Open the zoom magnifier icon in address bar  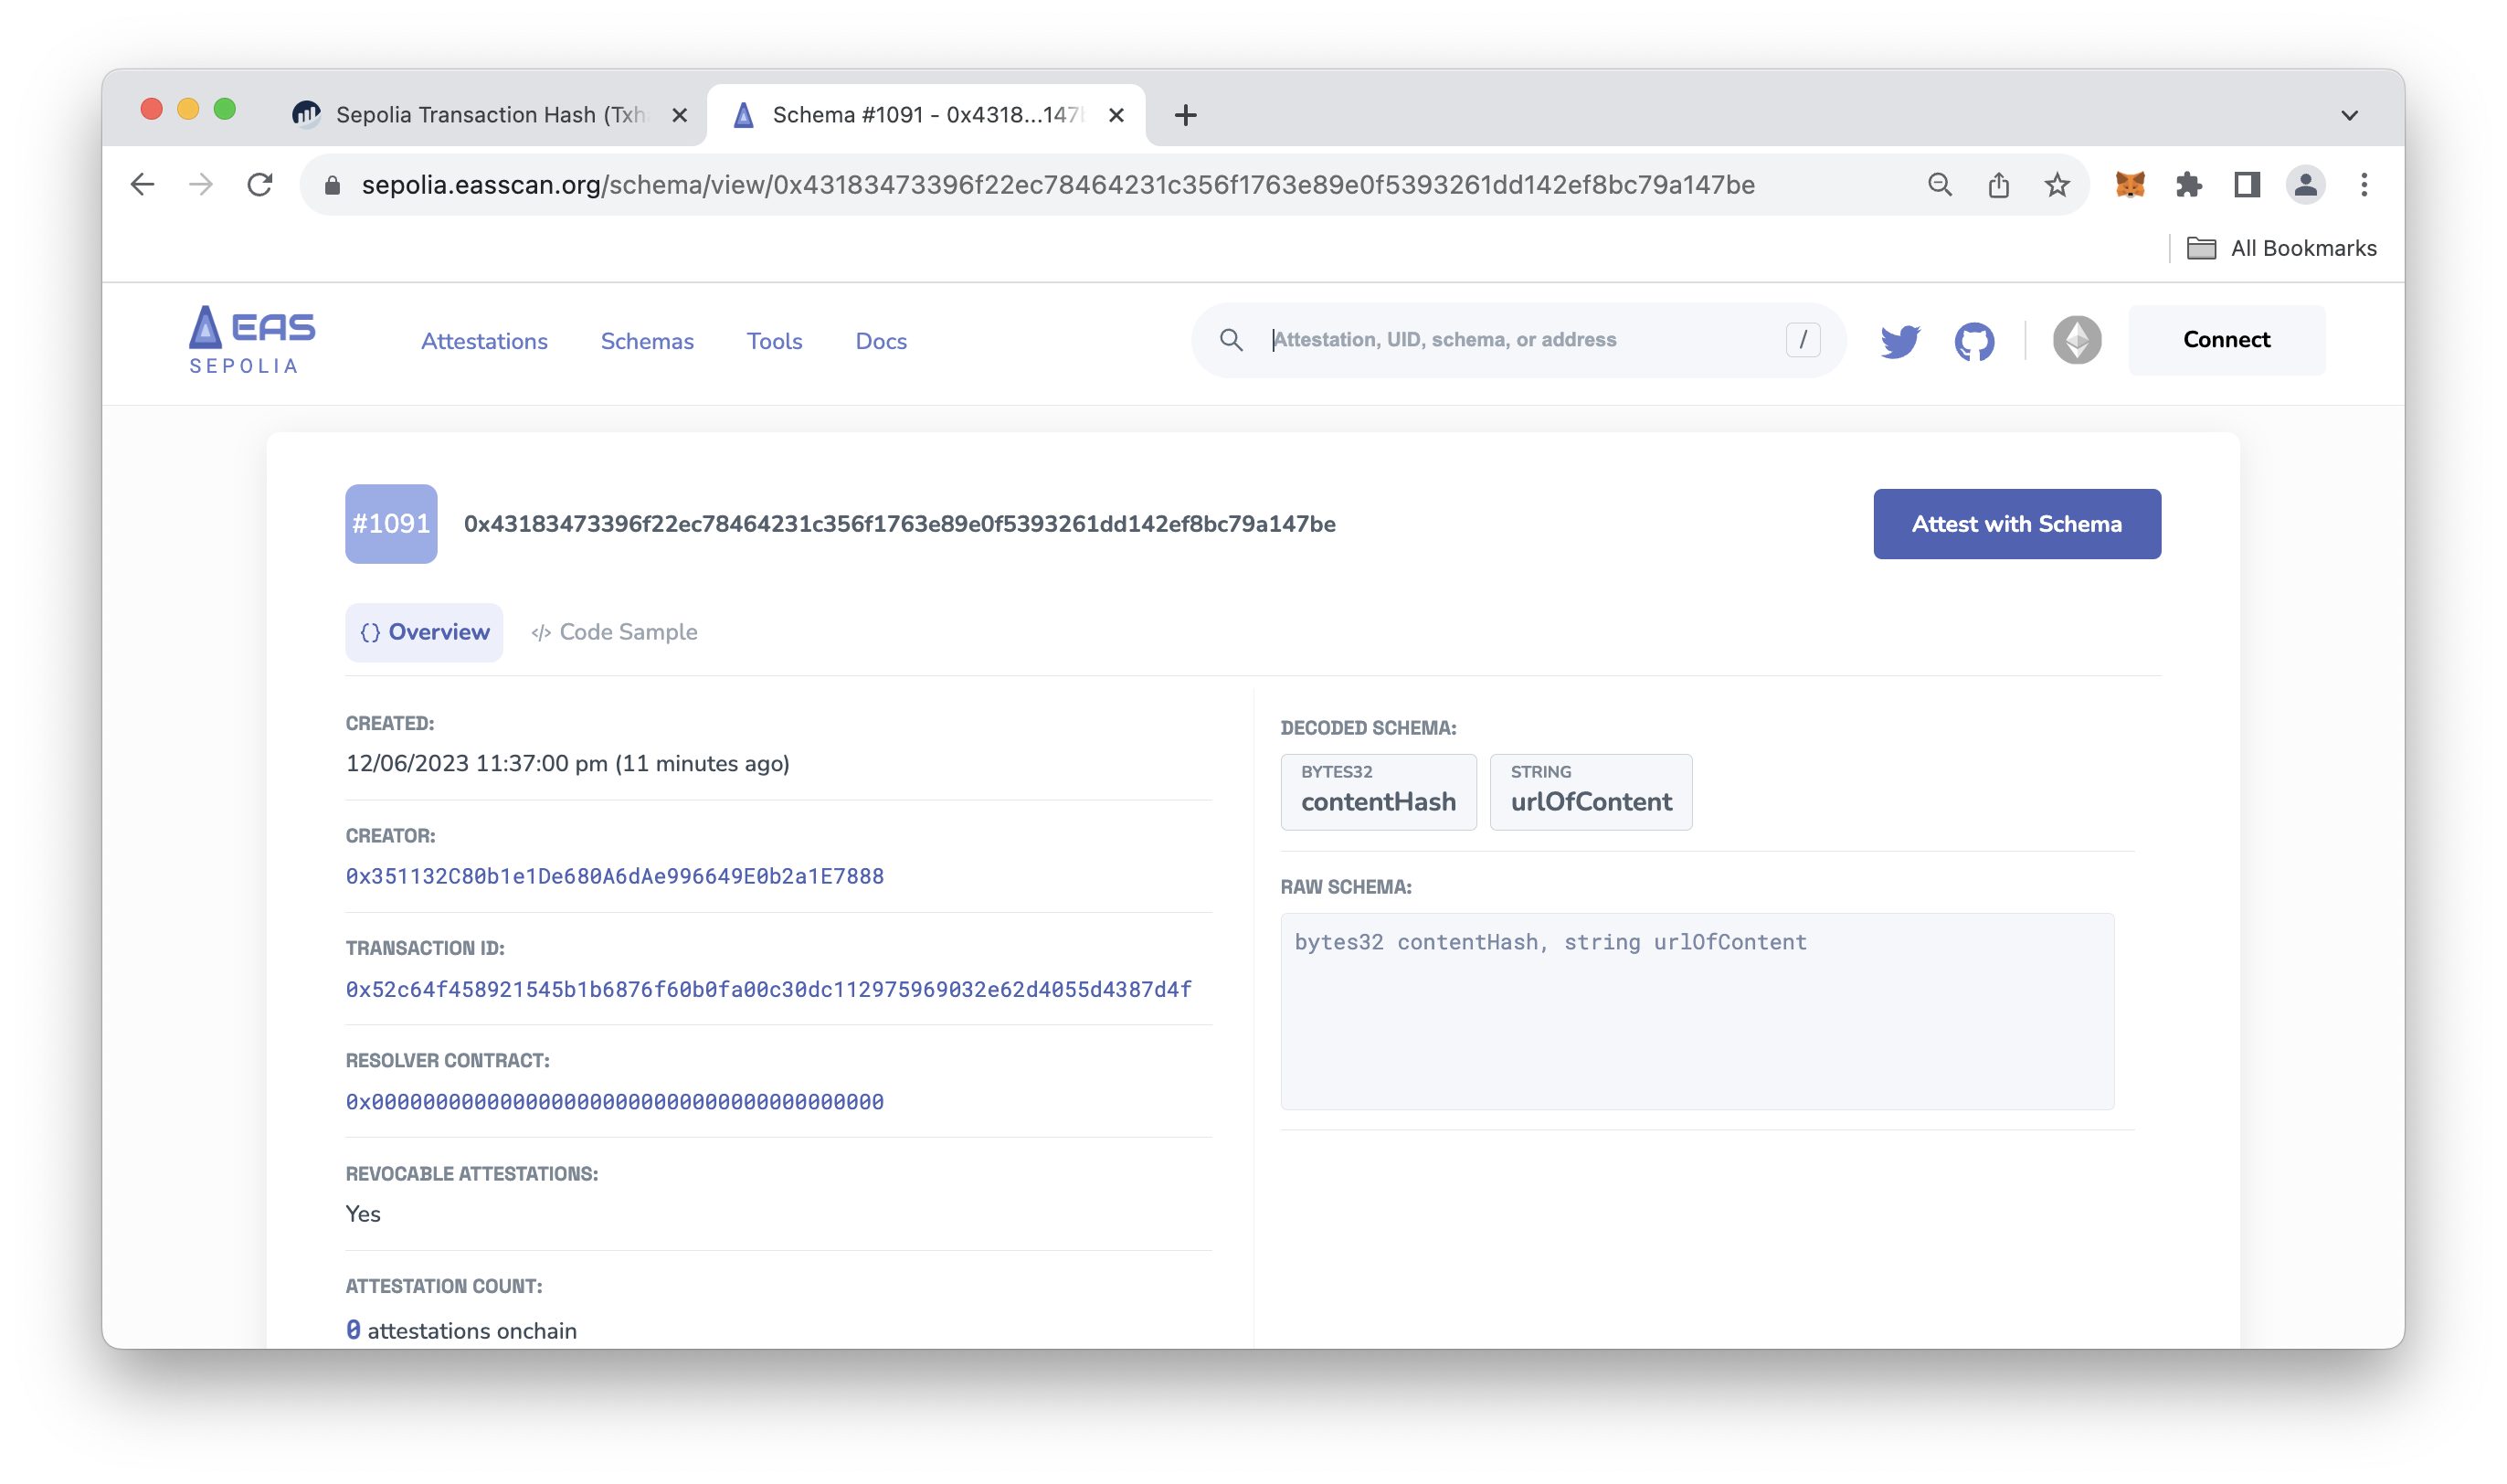(1940, 185)
